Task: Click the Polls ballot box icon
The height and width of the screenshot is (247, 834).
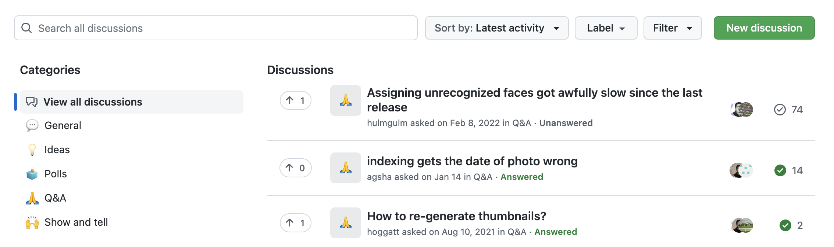Action: pos(32,174)
